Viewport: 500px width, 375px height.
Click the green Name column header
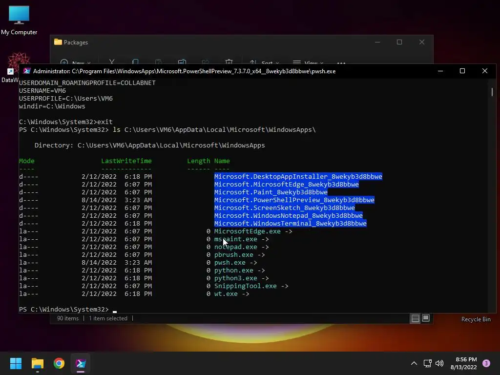[222, 161]
